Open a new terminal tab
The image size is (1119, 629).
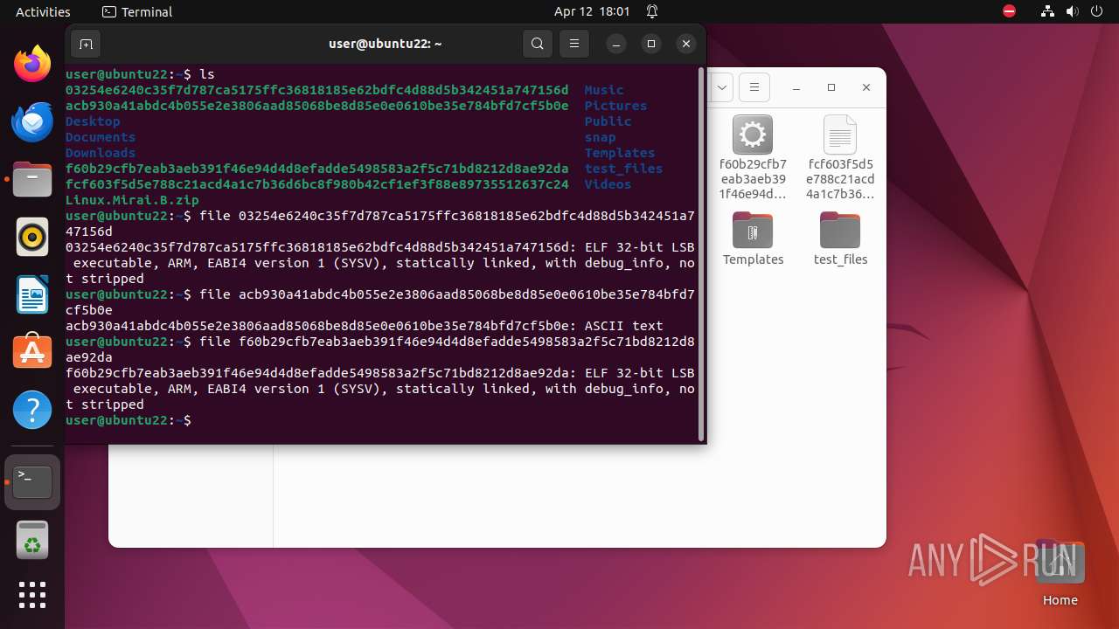point(85,44)
